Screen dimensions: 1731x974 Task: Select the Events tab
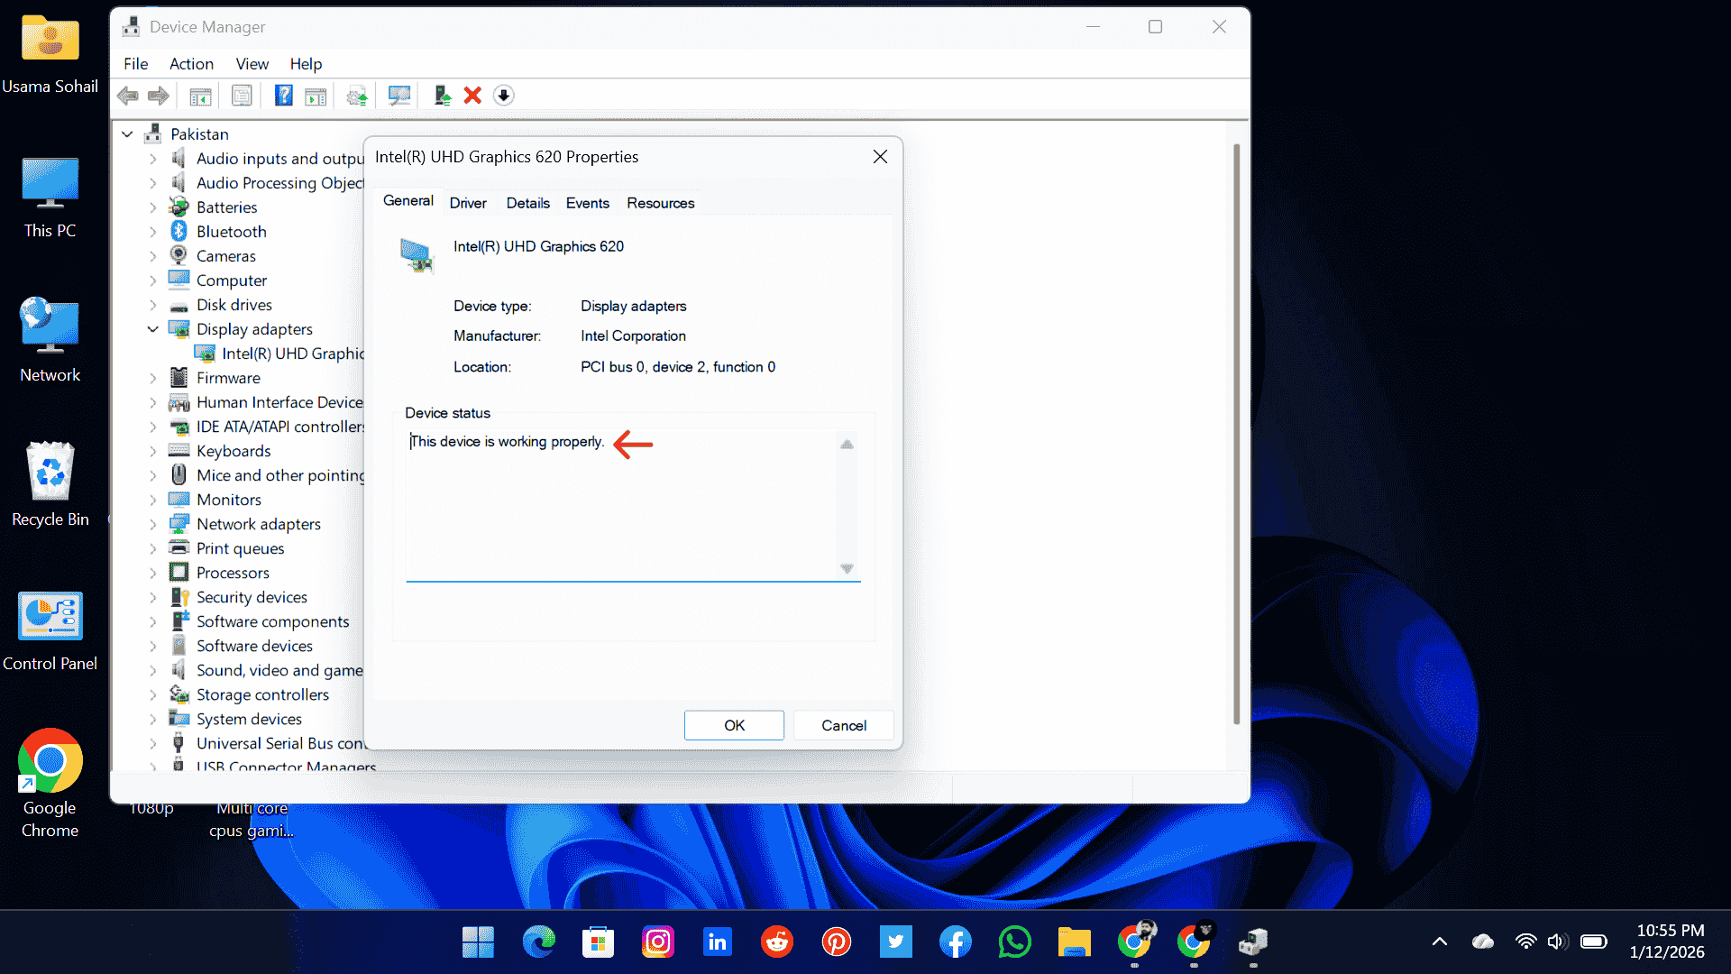click(x=587, y=203)
